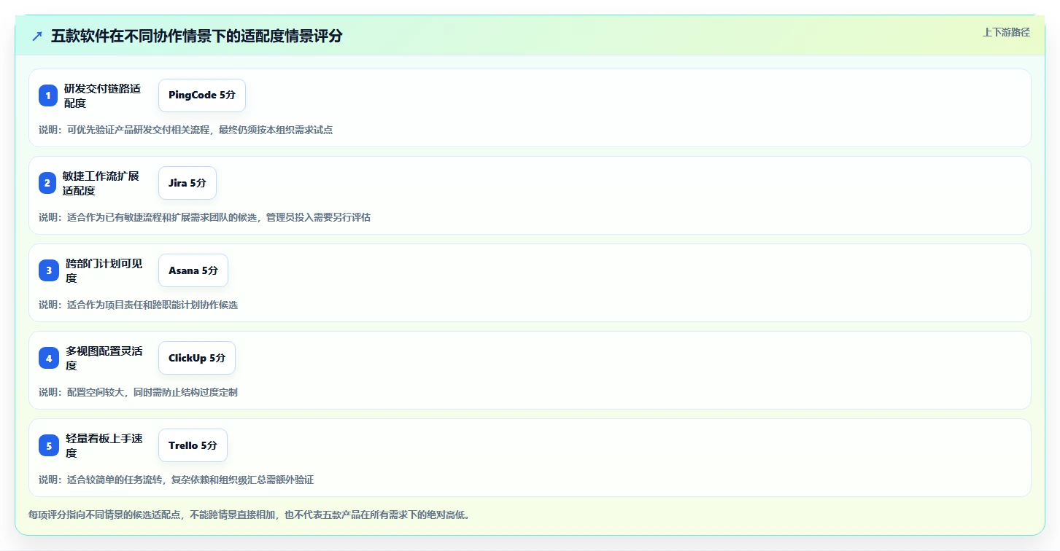Click the note about 产品研发交付相关流程

click(185, 130)
